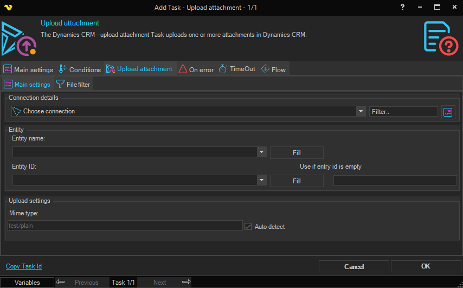This screenshot has width=463, height=288.
Task: Switch to the Flow tab
Action: 273,69
